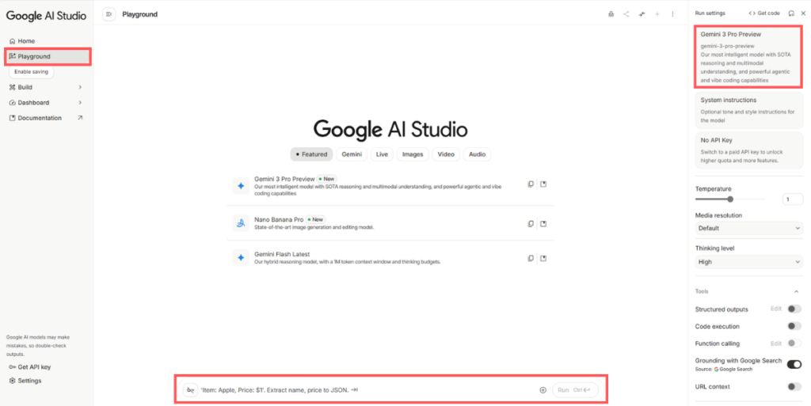Click the add media plus icon in prompt bar
811x406 pixels.
coord(543,389)
